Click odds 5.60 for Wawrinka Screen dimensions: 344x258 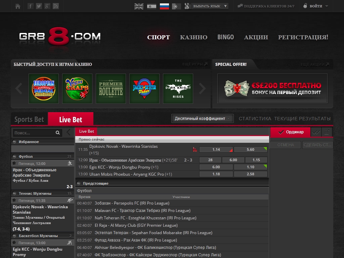pyautogui.click(x=250, y=149)
